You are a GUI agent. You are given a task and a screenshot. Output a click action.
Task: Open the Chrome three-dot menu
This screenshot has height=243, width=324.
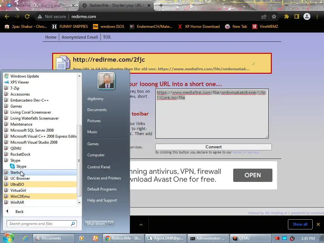(x=317, y=16)
